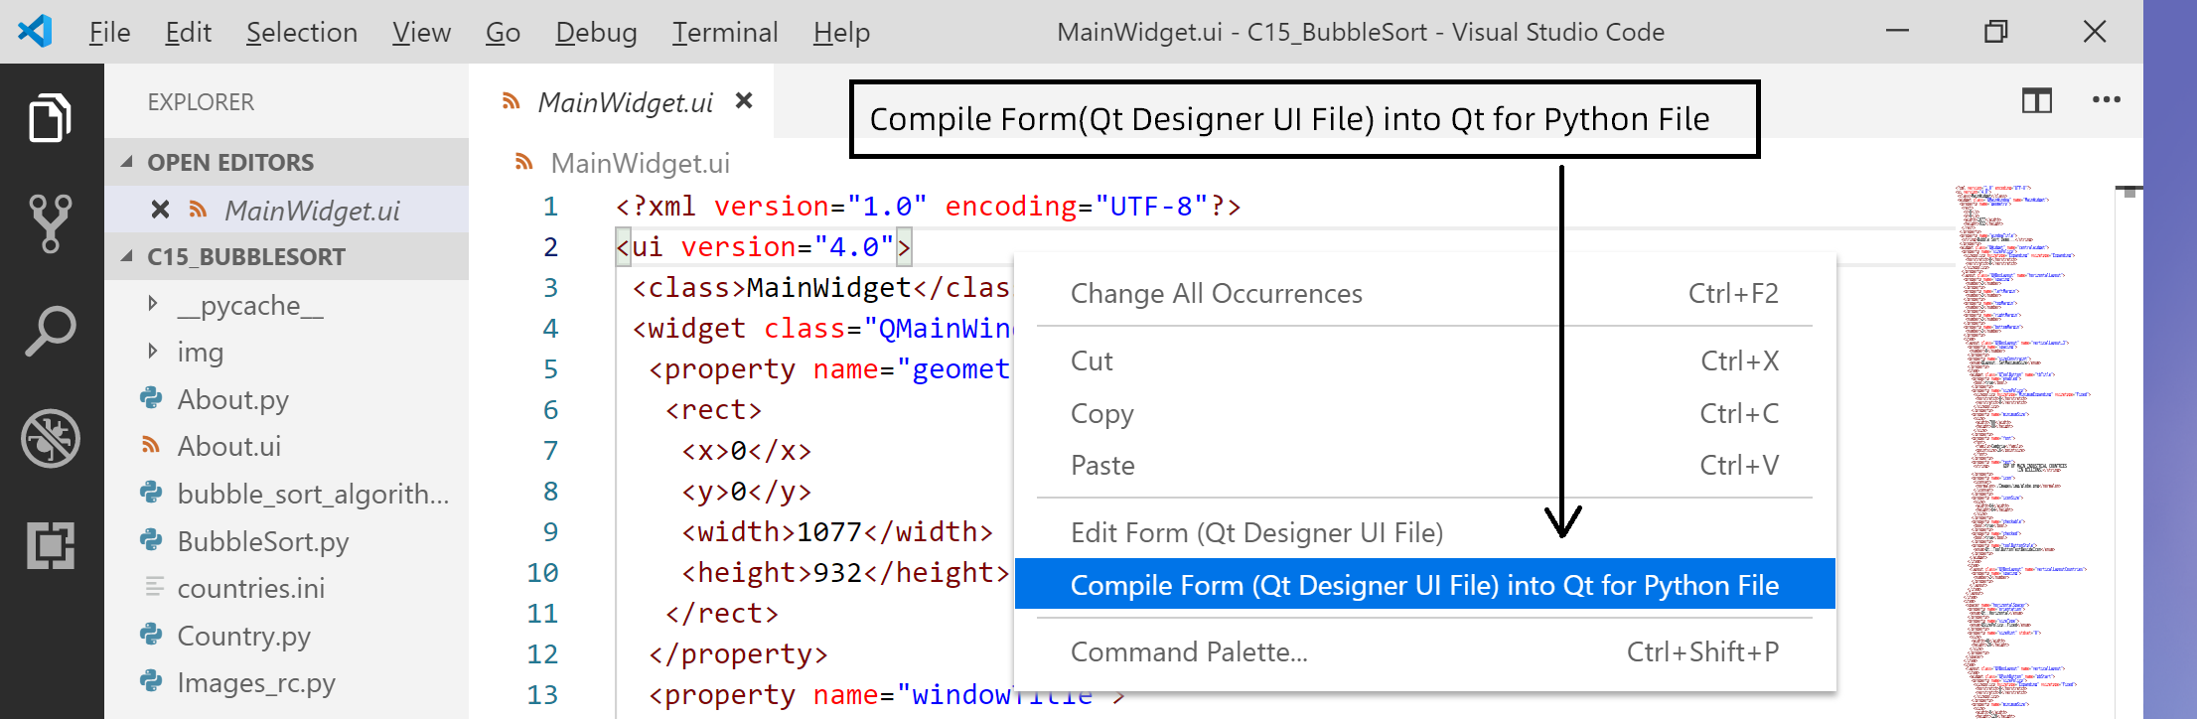Viewport: 2197px width, 719px height.
Task: Click the height 932 line of code
Action: click(844, 572)
